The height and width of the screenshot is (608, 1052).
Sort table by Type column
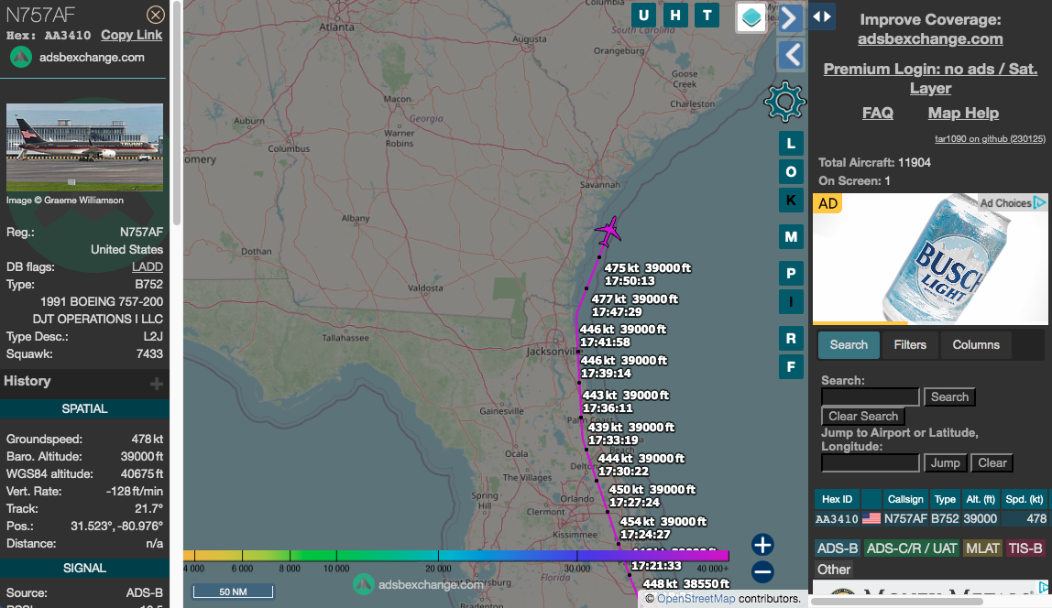[x=945, y=499]
